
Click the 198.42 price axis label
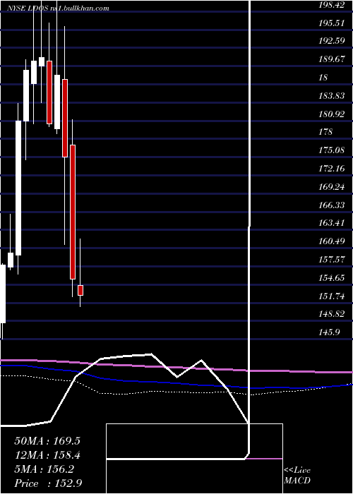tap(332, 5)
